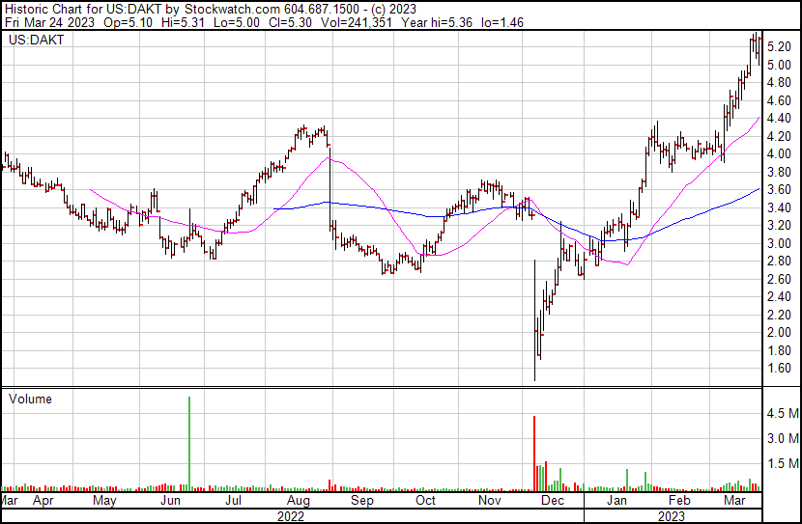Click the 1.5 M volume axis label

coord(781,464)
